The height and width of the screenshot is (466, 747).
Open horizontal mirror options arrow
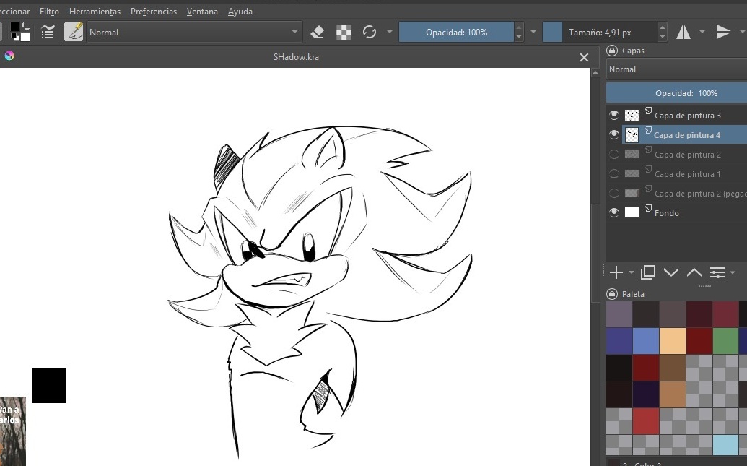pyautogui.click(x=702, y=32)
